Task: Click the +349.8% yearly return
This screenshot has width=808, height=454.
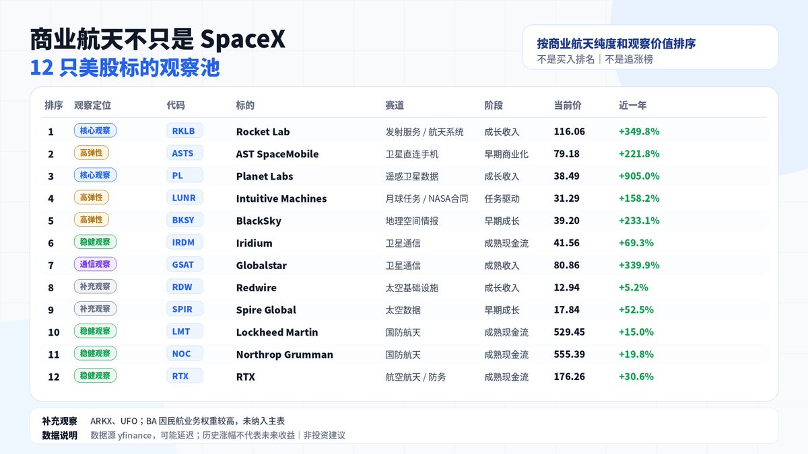Action: click(639, 132)
